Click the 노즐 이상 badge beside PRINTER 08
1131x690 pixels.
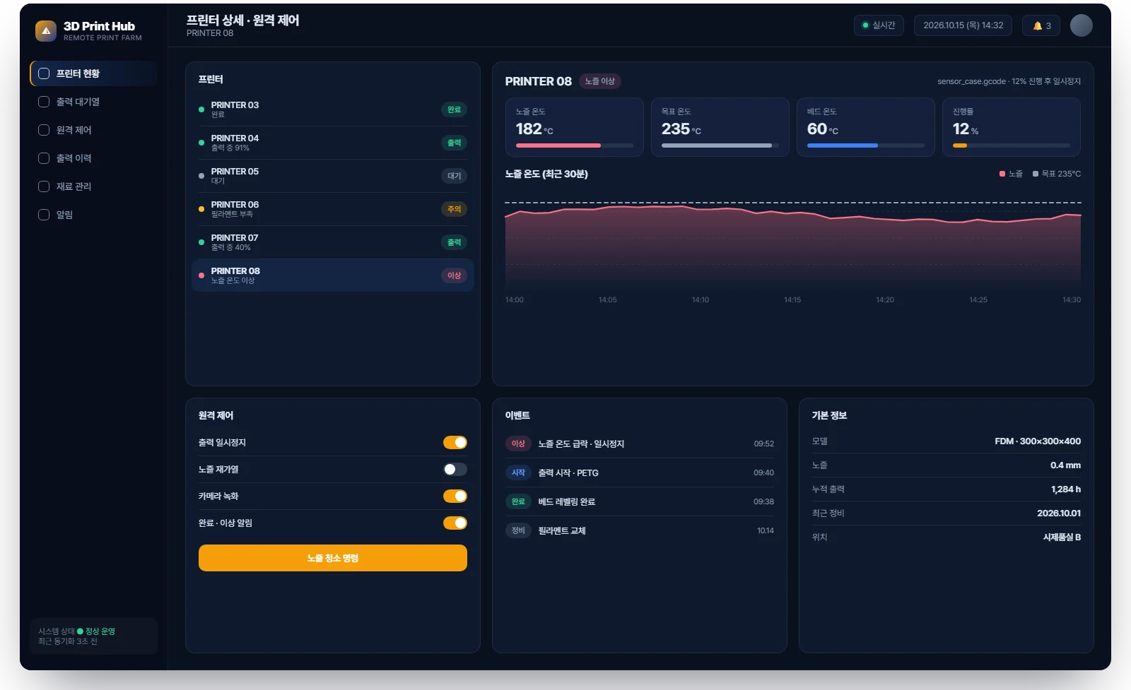[x=600, y=81]
